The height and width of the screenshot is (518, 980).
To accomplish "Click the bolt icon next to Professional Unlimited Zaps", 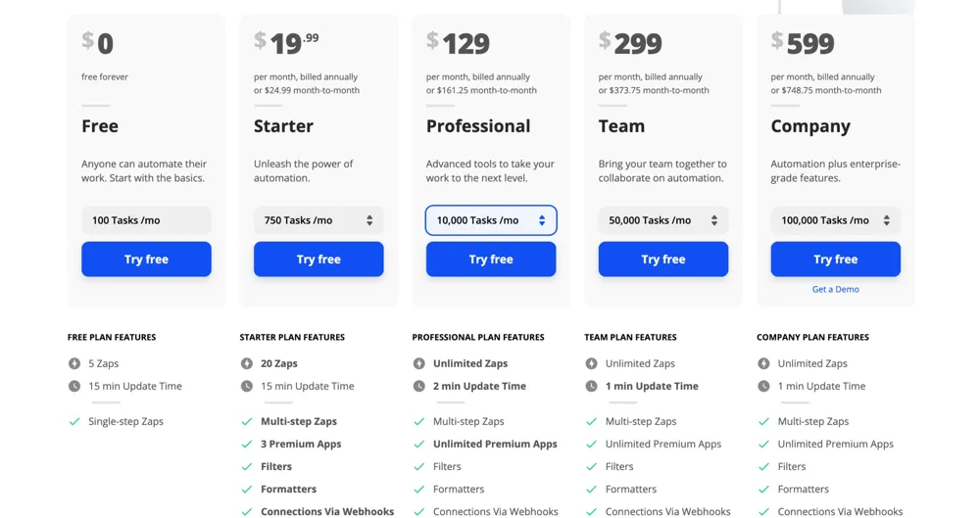I will tap(419, 363).
